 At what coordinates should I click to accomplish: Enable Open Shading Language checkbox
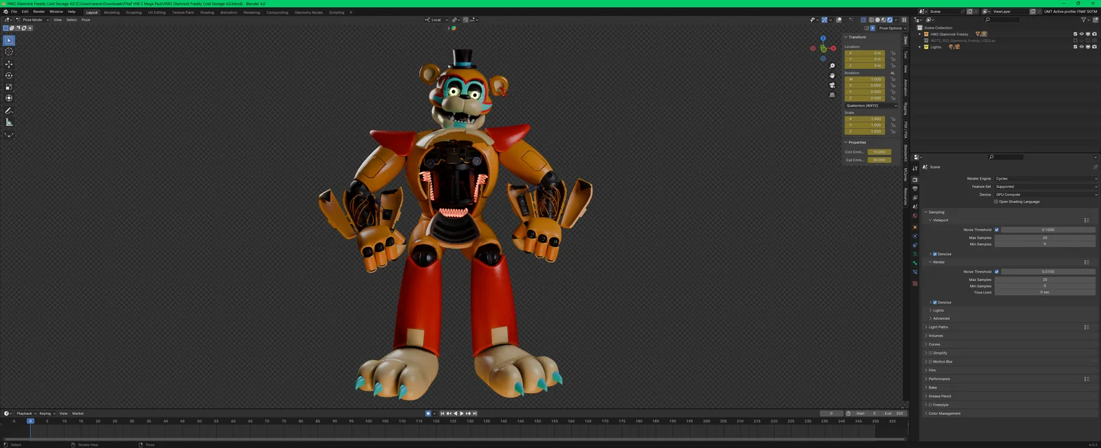[996, 202]
